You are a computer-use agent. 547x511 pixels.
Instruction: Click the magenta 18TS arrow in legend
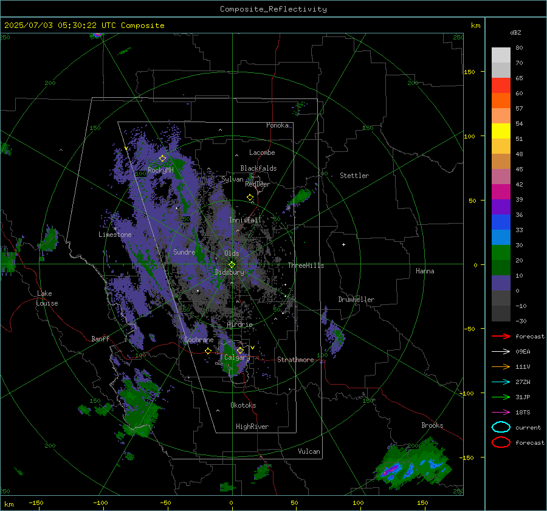(501, 413)
